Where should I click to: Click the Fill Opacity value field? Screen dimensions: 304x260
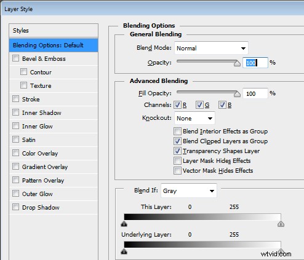255,93
